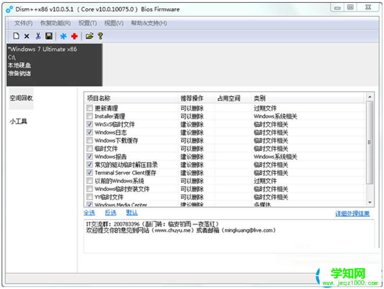The image size is (384, 289).
Task: Click the yellow question mark help icon
Action: coord(101,36)
